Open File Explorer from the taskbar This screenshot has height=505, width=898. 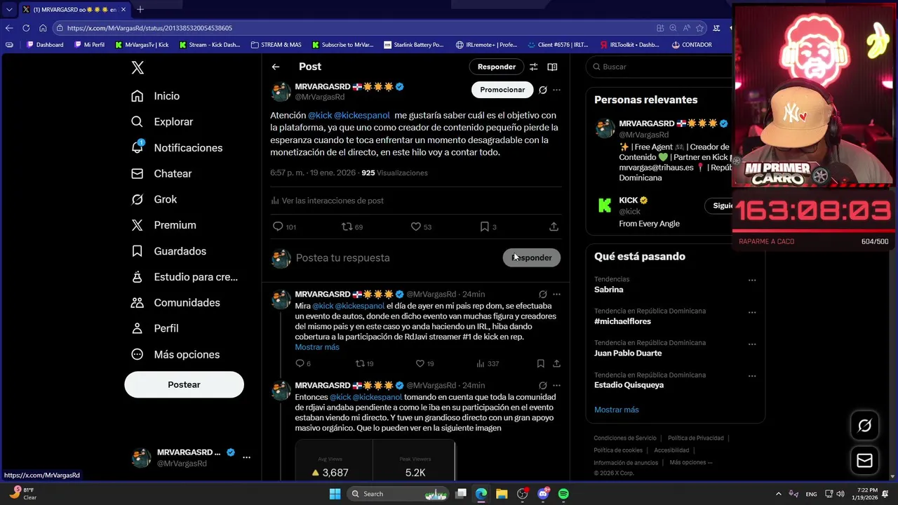[502, 494]
